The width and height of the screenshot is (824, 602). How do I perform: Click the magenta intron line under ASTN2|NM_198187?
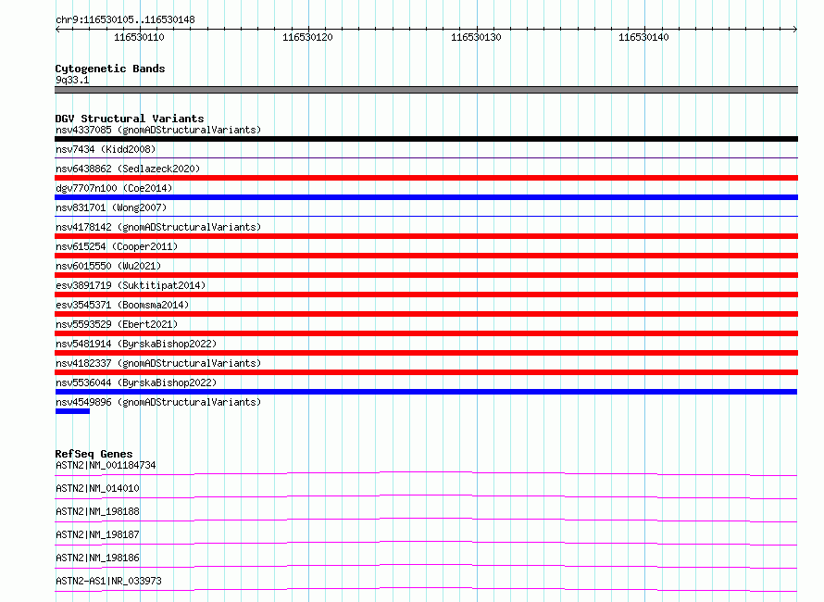point(426,543)
